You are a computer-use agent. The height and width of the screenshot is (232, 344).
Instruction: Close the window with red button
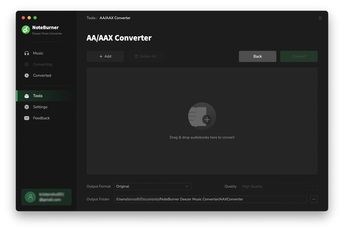click(23, 18)
